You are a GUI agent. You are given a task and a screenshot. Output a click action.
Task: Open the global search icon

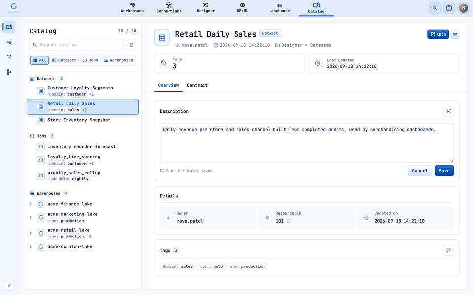(435, 8)
